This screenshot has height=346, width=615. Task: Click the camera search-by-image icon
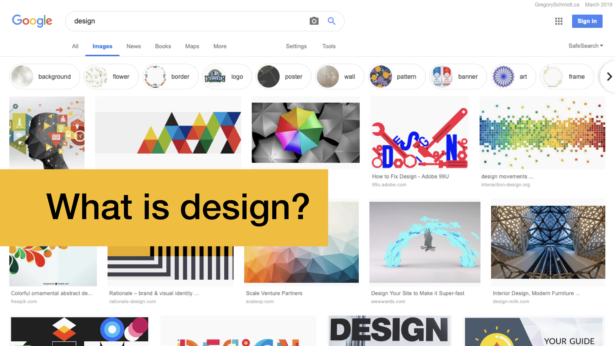pyautogui.click(x=314, y=21)
